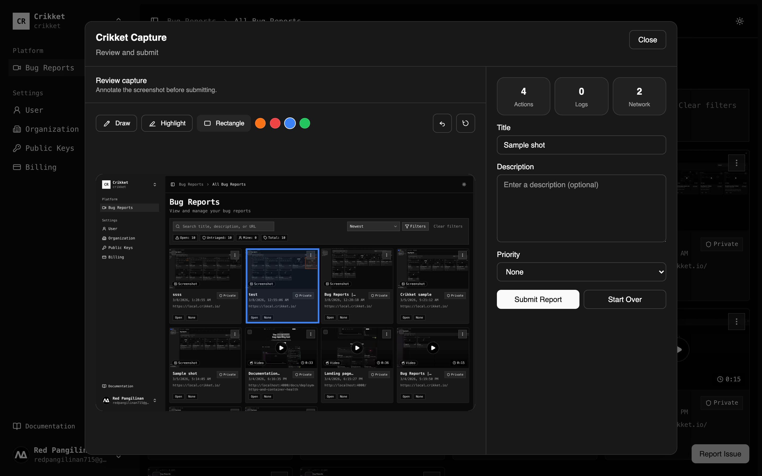Reset the capture annotations
Screen dimensions: 762x476
coord(465,123)
